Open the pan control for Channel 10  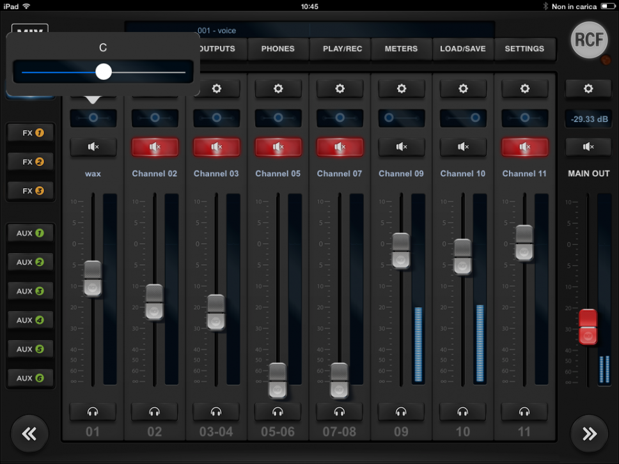[x=463, y=118]
